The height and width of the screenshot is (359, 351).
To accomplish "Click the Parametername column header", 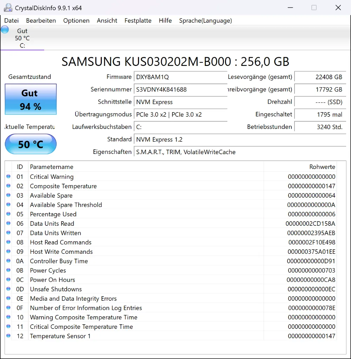I will coord(146,167).
